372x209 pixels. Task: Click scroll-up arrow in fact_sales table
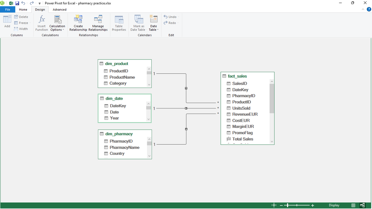[272, 81]
